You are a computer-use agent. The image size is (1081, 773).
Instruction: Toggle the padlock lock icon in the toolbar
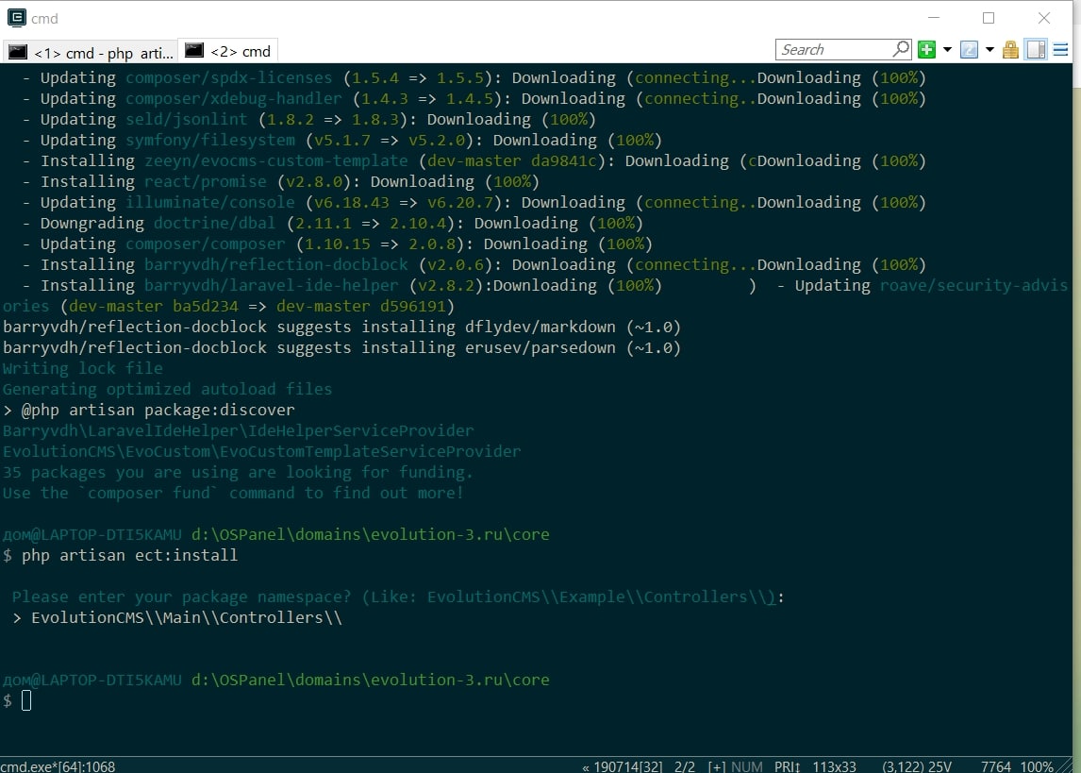tap(1010, 50)
